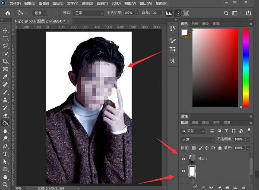Select the Healing Brush tool
This screenshot has width=259, height=190.
[x=5, y=84]
